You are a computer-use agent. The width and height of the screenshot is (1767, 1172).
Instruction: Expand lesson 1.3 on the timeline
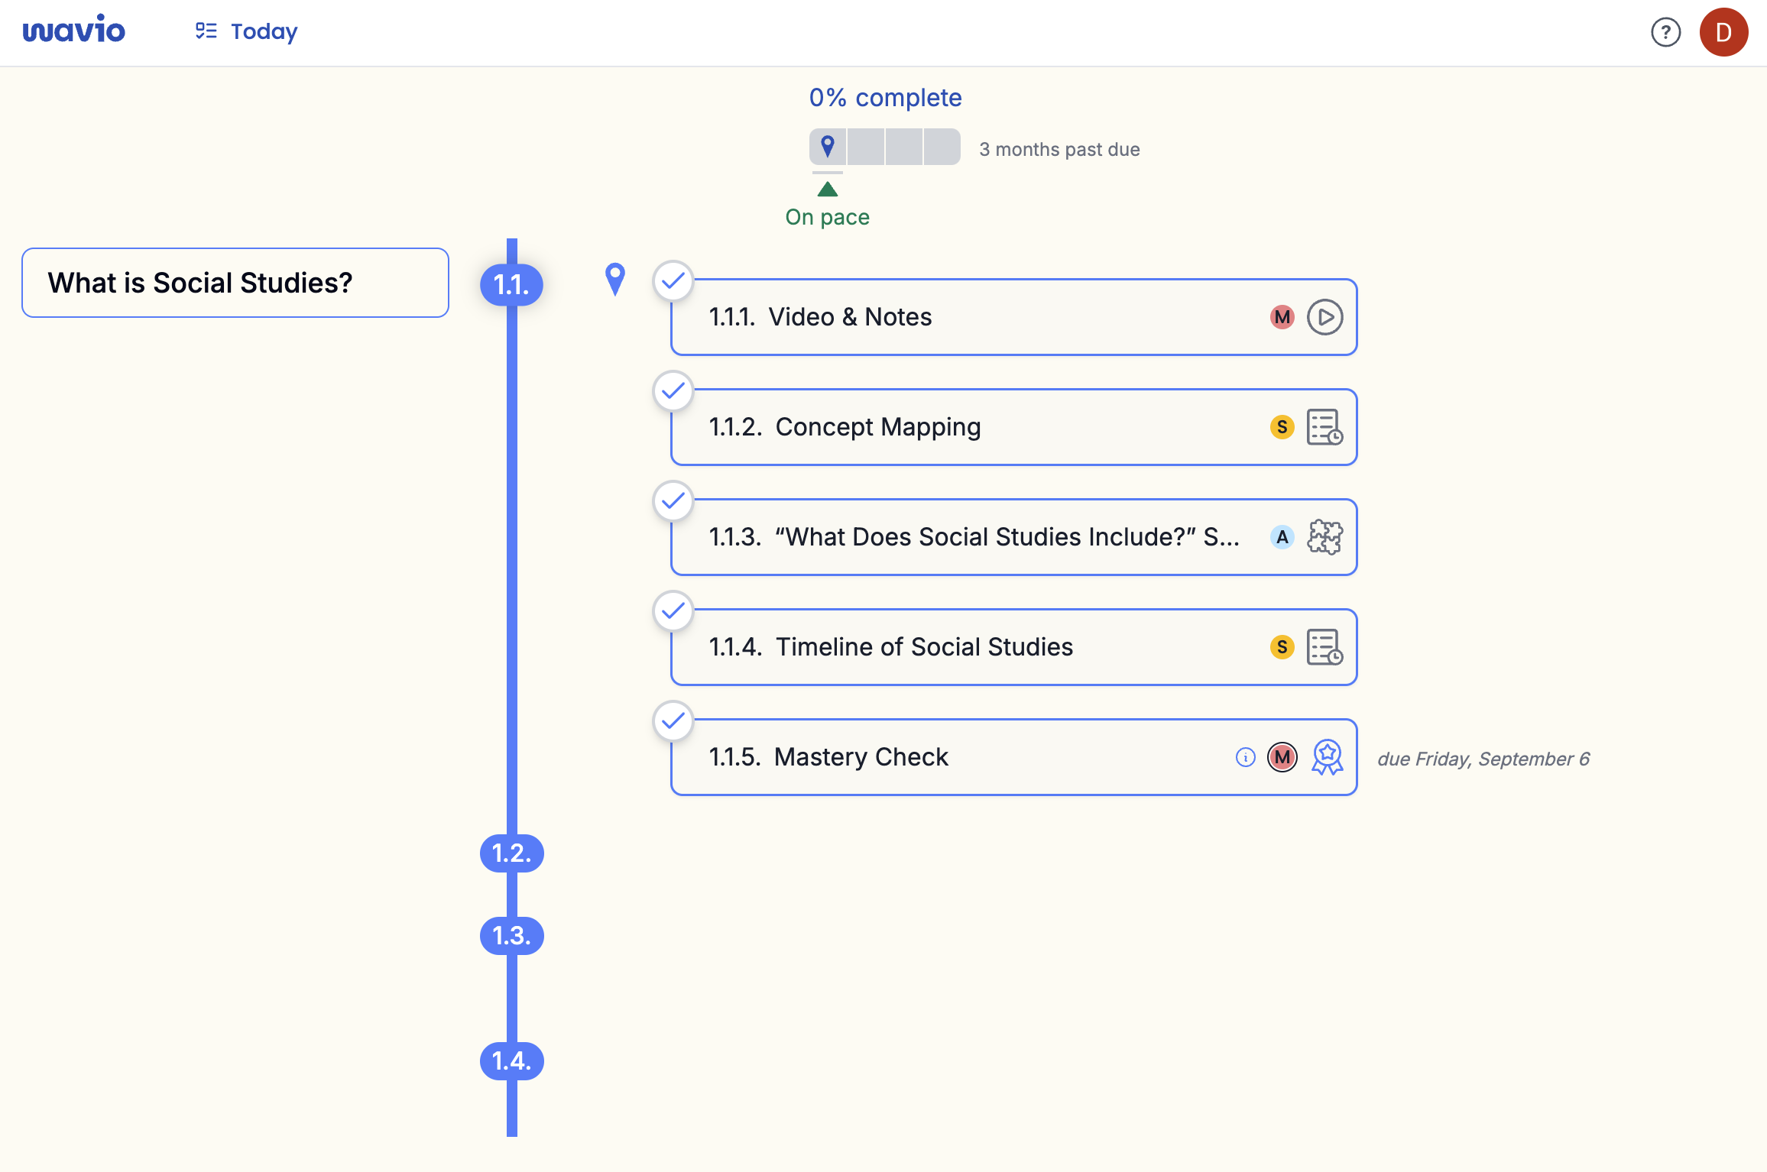[511, 936]
